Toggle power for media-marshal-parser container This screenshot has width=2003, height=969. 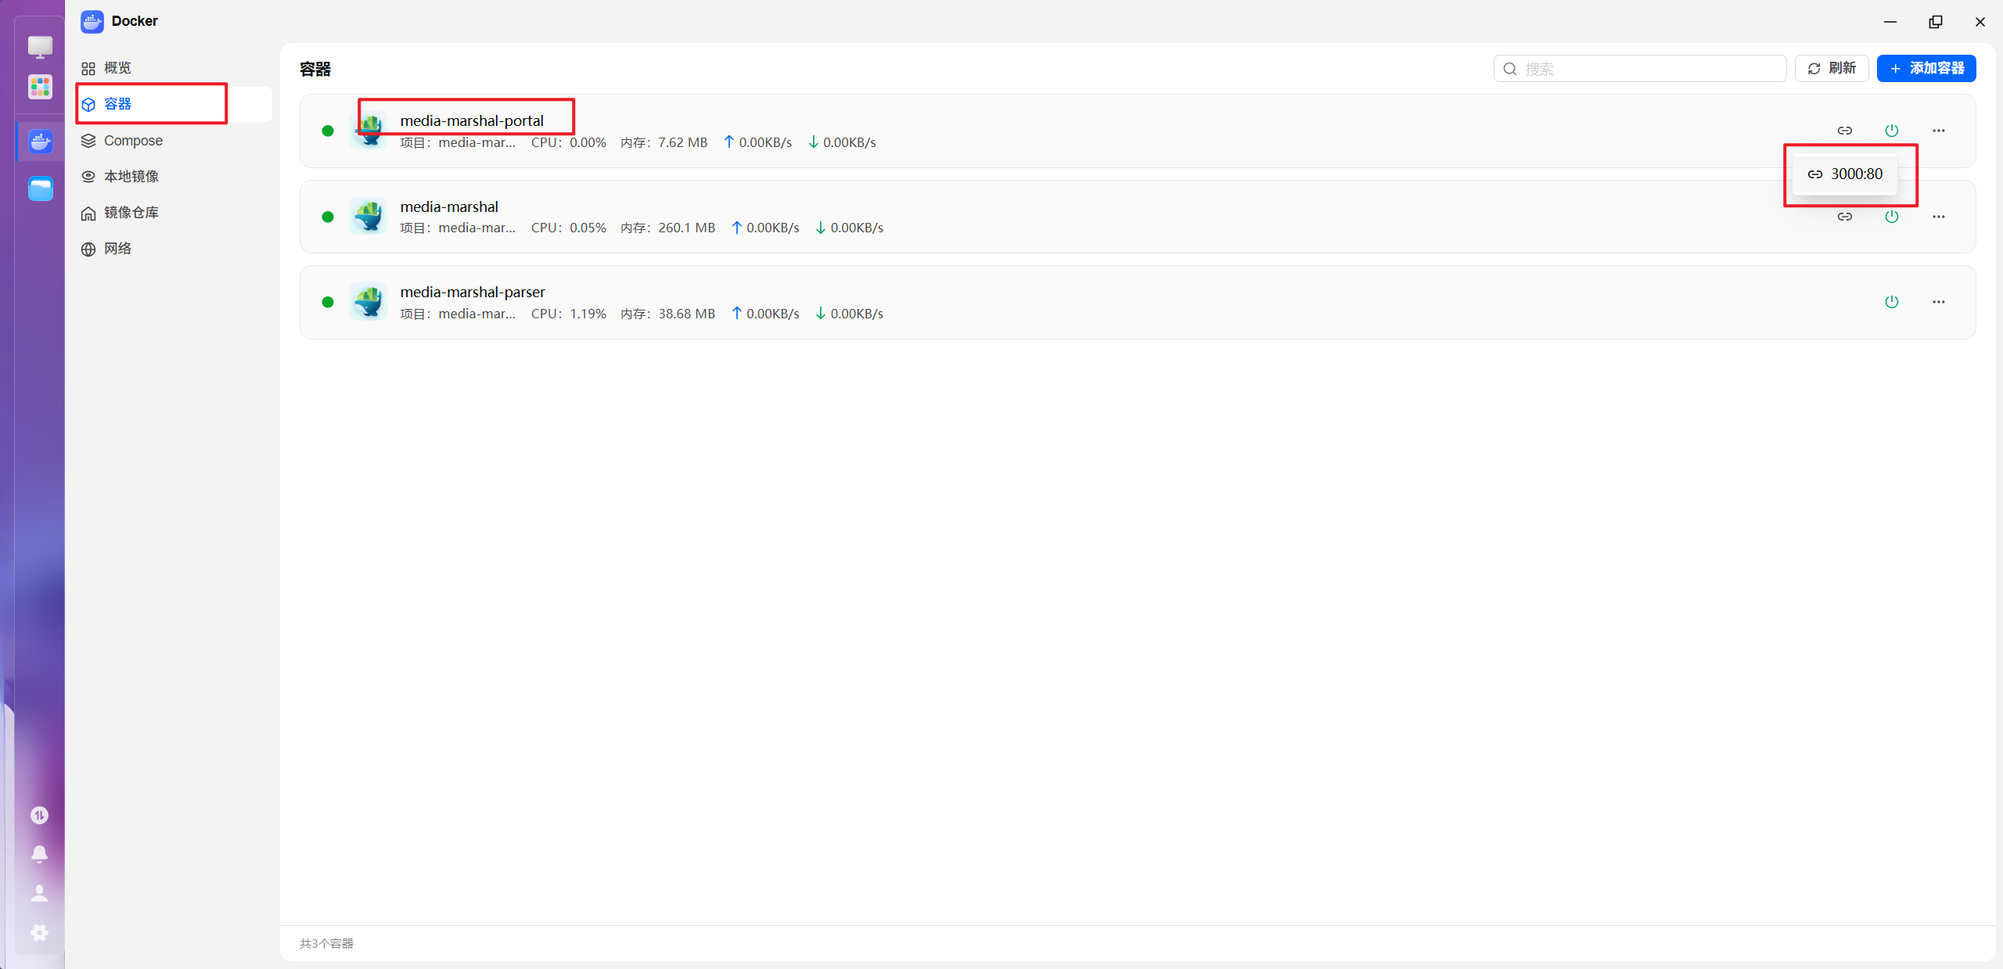(x=1892, y=302)
